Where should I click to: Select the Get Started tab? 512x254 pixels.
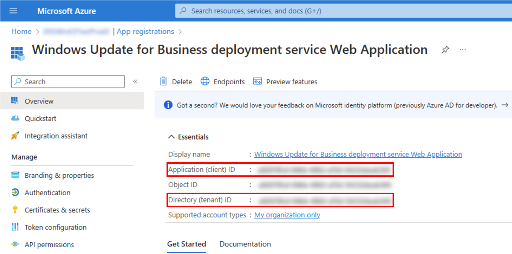pyautogui.click(x=186, y=244)
